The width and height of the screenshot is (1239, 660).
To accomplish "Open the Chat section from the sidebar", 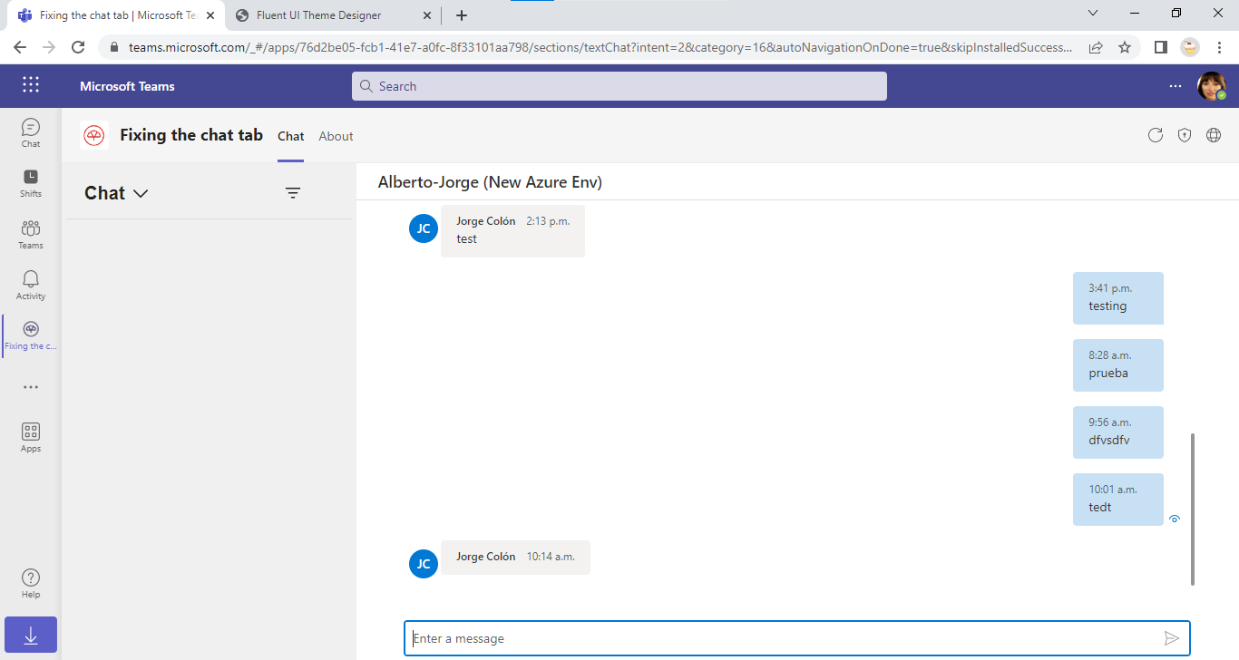I will (x=30, y=132).
